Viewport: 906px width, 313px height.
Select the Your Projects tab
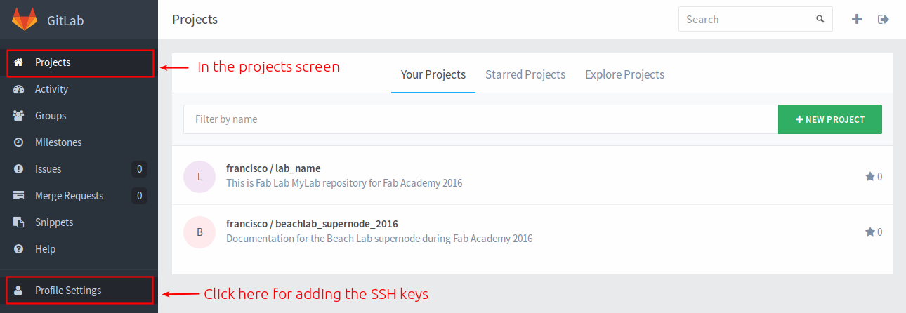point(433,74)
